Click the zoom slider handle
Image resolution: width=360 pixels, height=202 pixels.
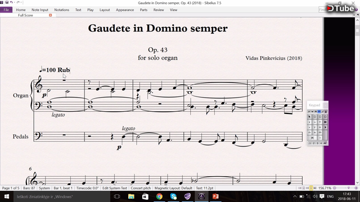click(x=349, y=188)
